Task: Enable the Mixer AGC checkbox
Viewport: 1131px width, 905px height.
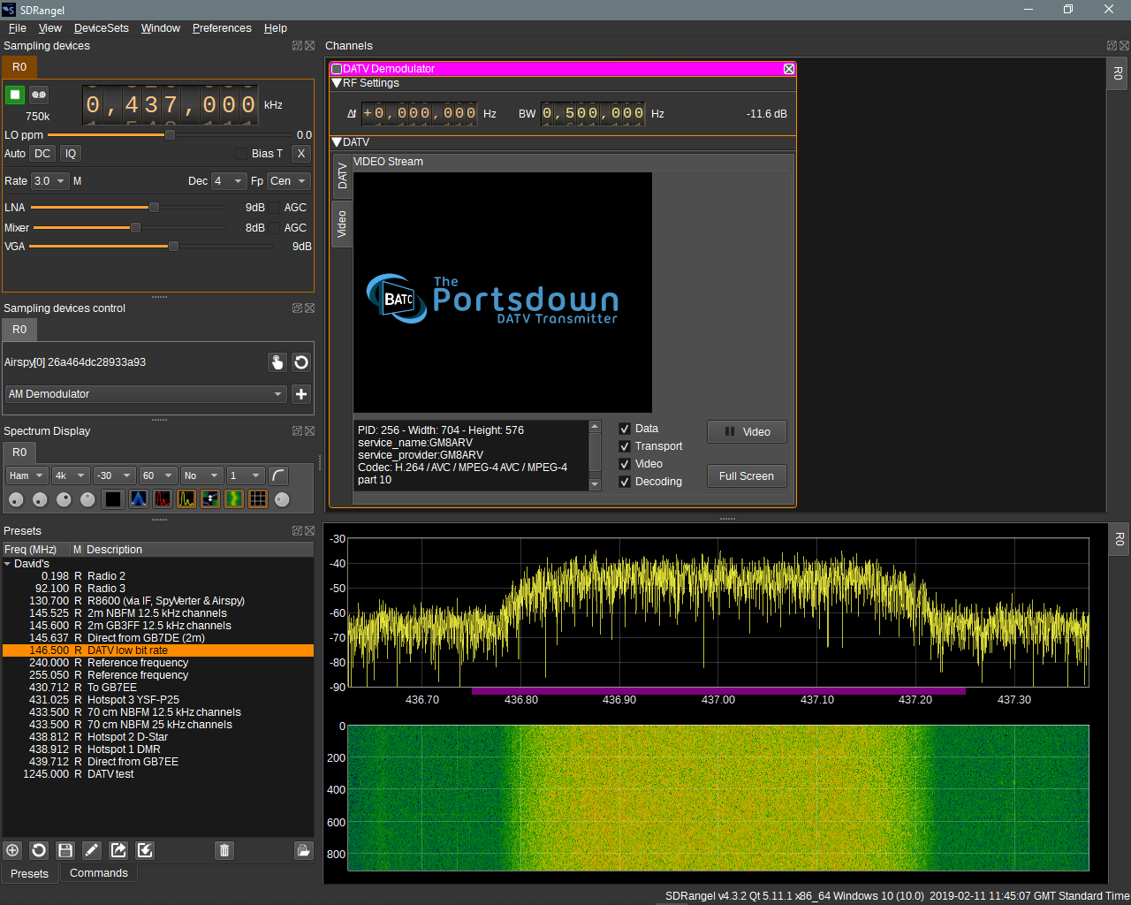Action: coord(275,228)
